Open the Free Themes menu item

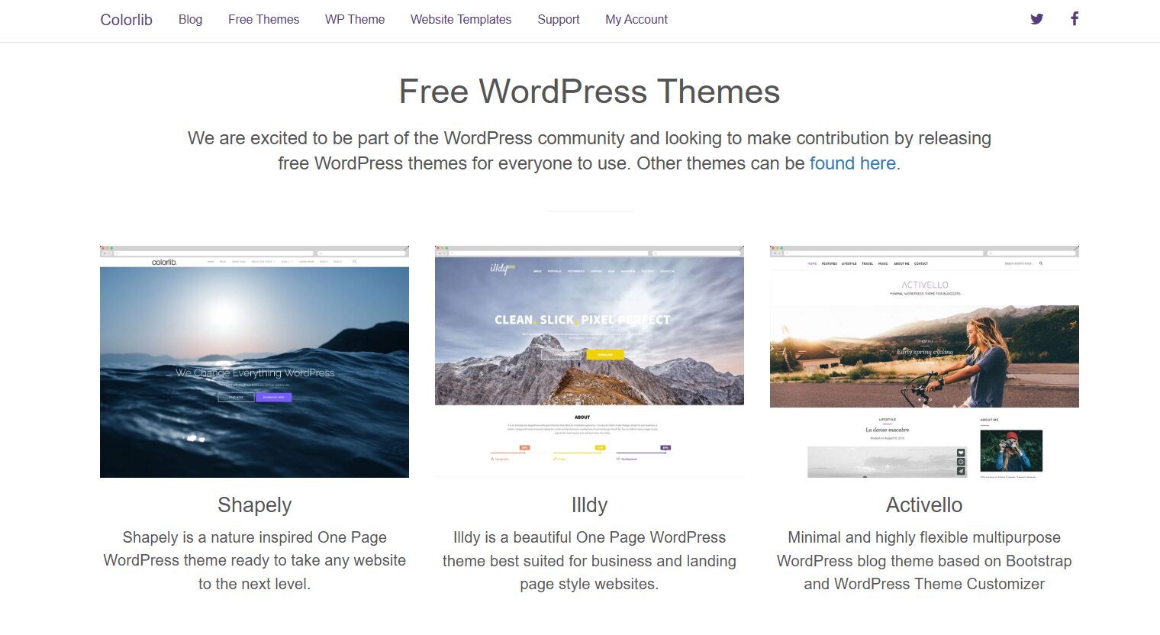264,20
